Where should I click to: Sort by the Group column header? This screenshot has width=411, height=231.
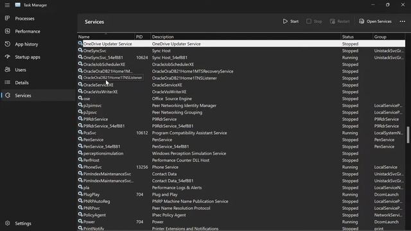coord(389,37)
